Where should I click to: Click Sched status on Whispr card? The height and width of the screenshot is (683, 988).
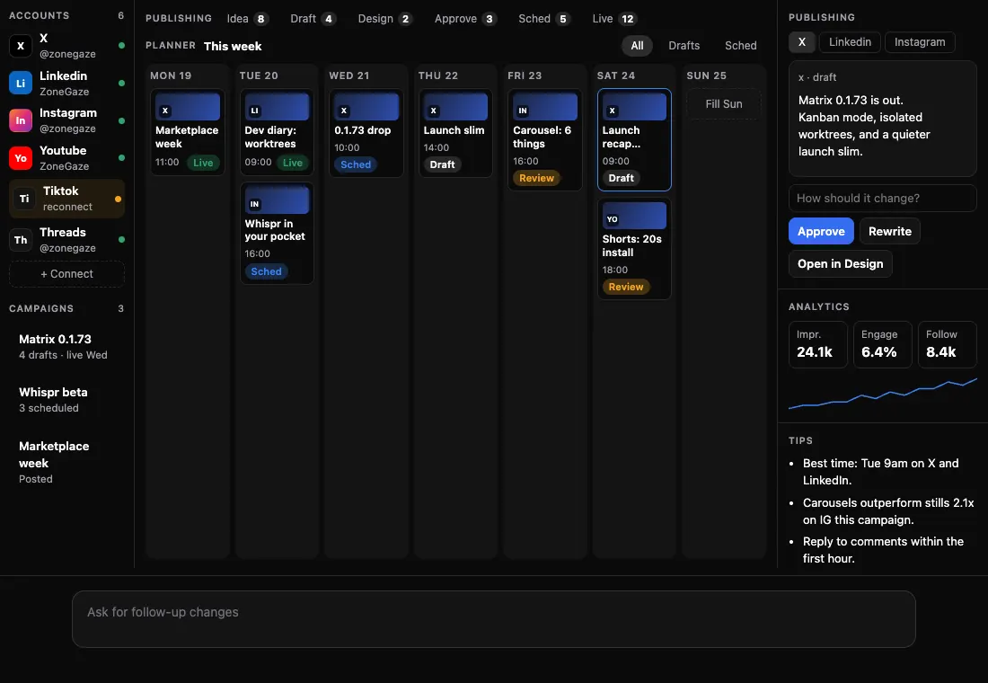pyautogui.click(x=266, y=271)
